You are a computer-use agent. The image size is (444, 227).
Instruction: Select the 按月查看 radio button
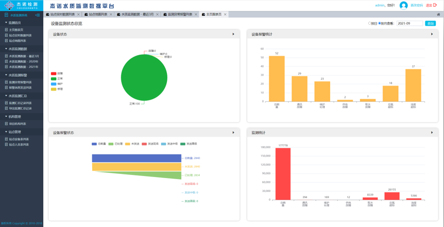[x=380, y=23]
